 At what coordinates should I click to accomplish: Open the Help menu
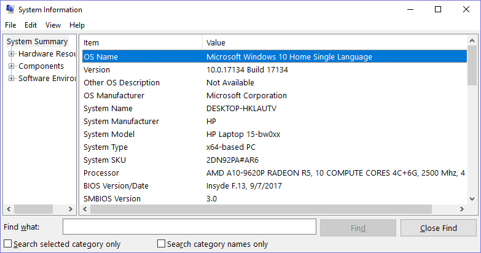[x=77, y=25]
